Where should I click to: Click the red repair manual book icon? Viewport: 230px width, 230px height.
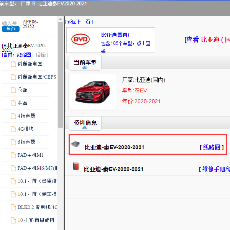[76, 166]
